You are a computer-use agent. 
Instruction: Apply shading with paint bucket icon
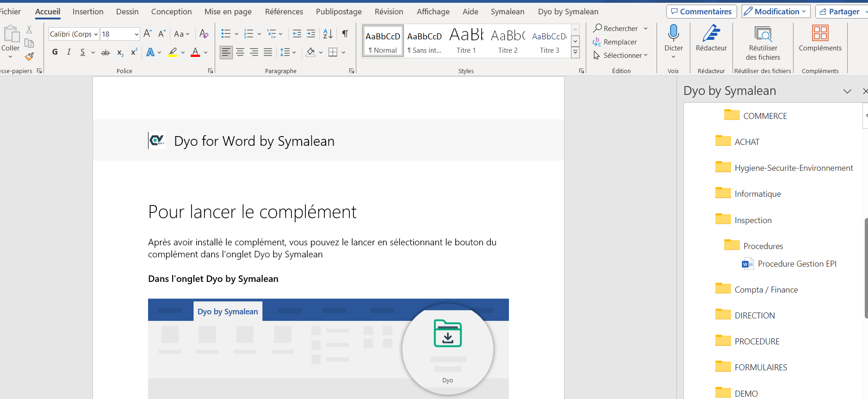point(310,52)
